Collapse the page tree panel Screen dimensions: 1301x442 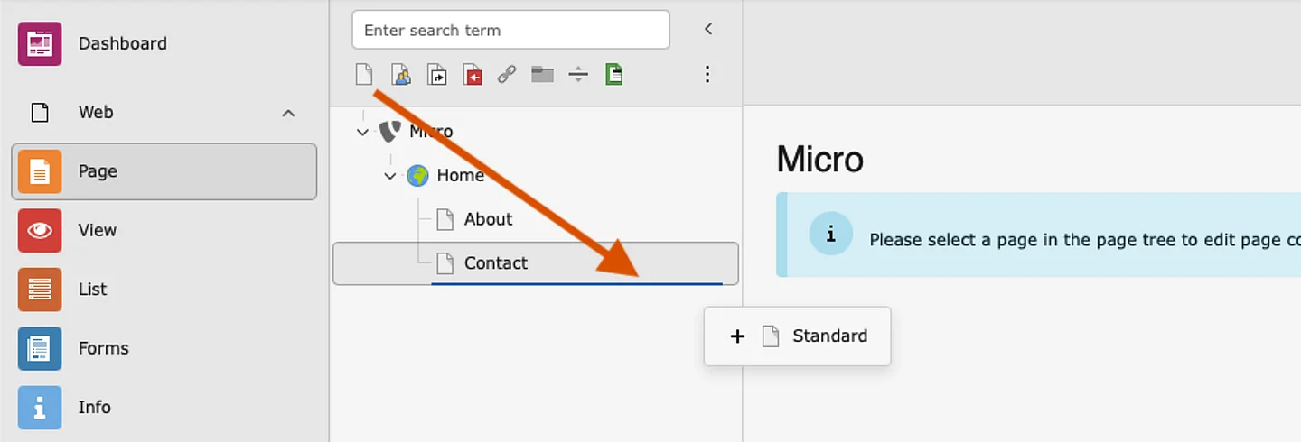coord(708,29)
